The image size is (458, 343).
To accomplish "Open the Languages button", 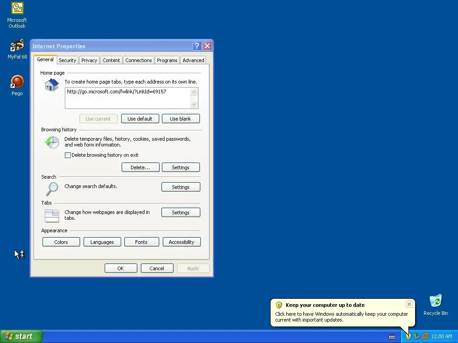I will coord(102,242).
